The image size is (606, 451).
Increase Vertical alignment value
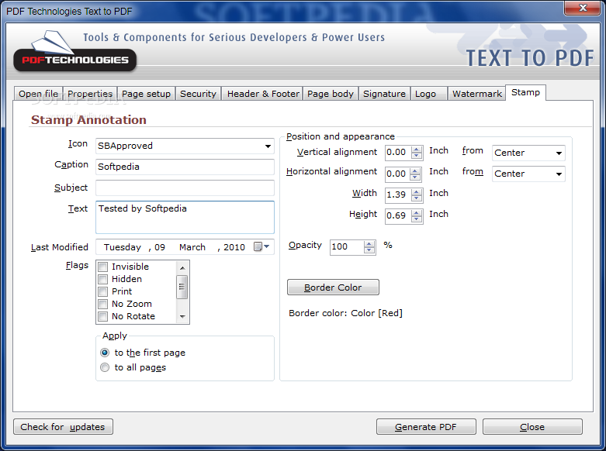417,150
